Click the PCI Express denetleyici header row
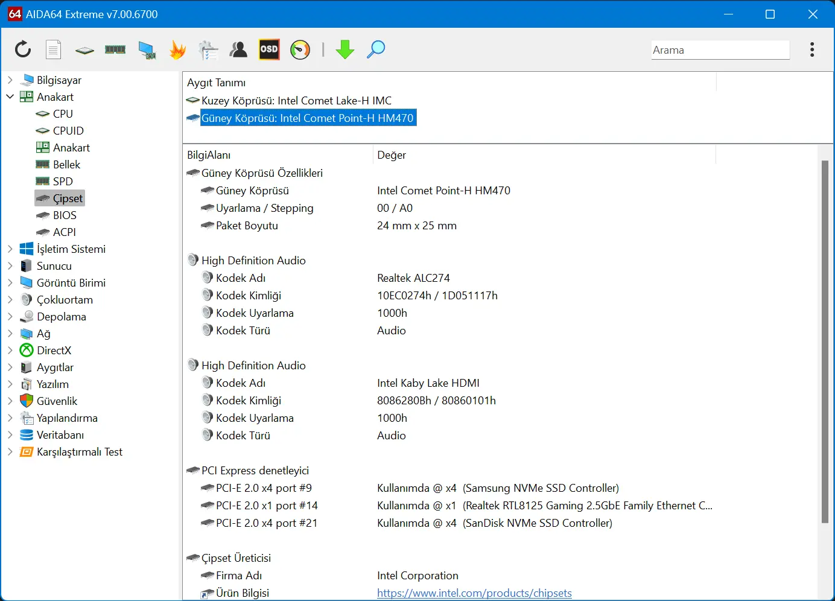Image resolution: width=835 pixels, height=601 pixels. click(255, 470)
